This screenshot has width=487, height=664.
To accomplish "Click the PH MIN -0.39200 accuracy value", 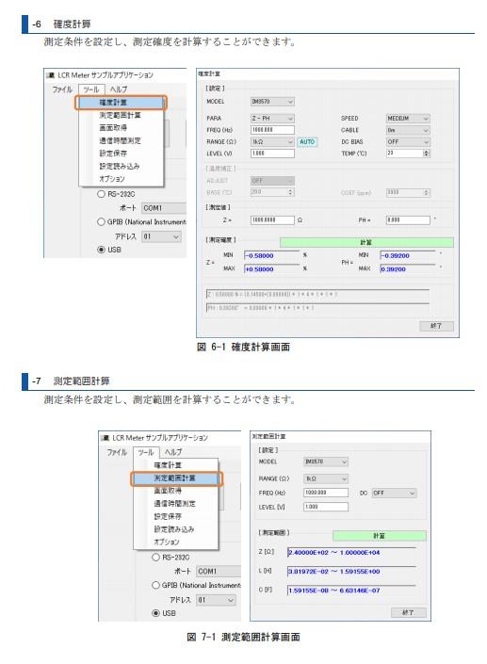I will 407,256.
